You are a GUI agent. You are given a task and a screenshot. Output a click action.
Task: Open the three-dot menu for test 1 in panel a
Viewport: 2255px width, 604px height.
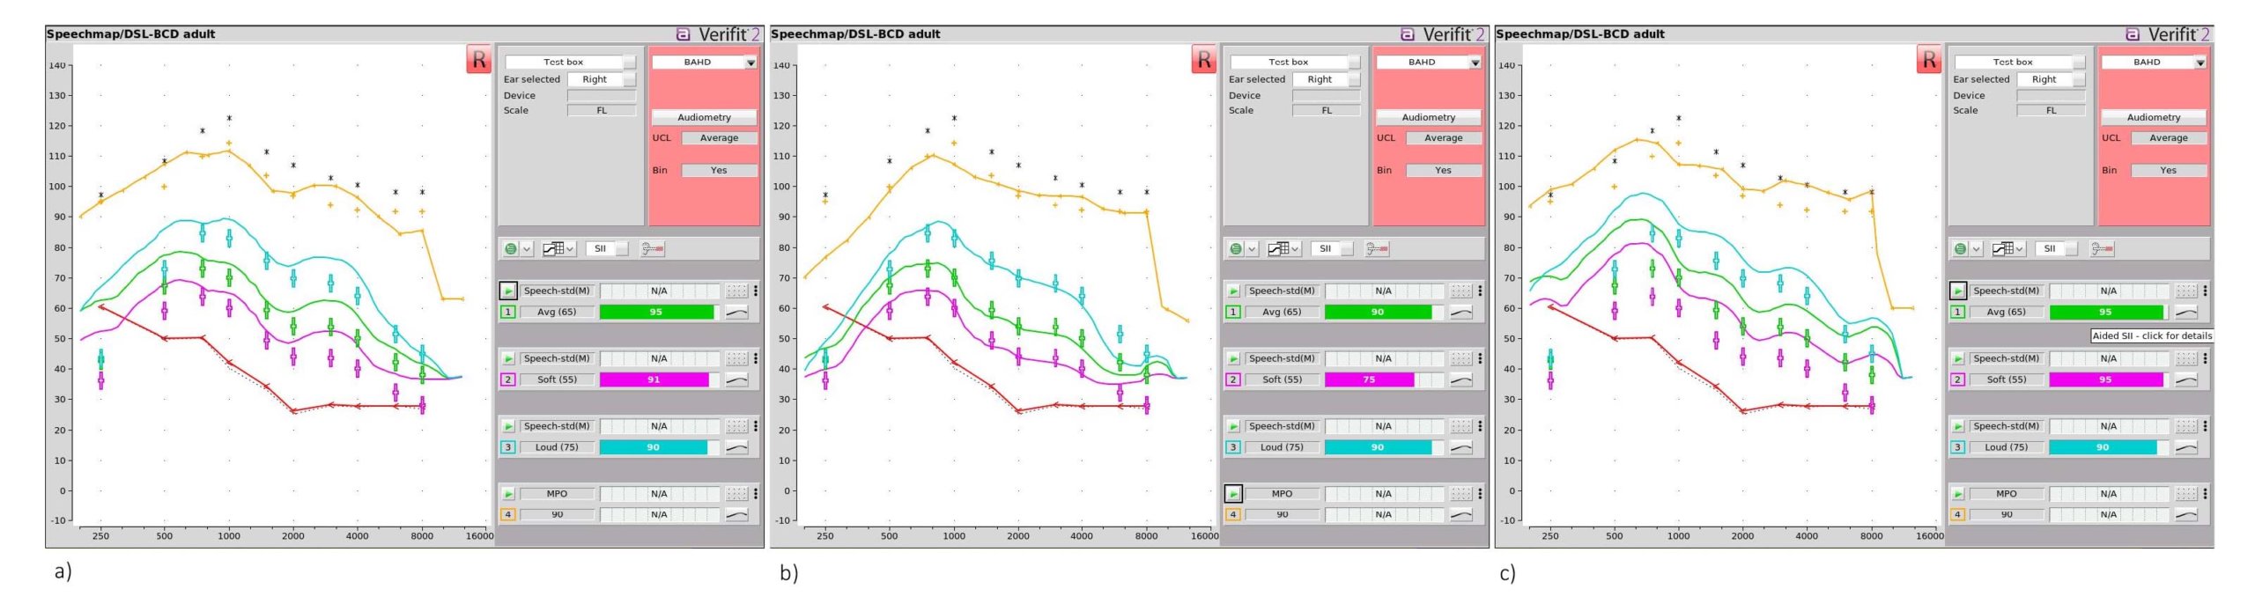[755, 291]
